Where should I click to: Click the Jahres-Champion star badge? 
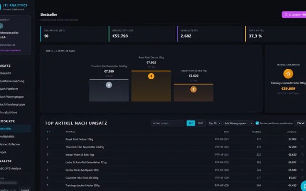point(288,74)
